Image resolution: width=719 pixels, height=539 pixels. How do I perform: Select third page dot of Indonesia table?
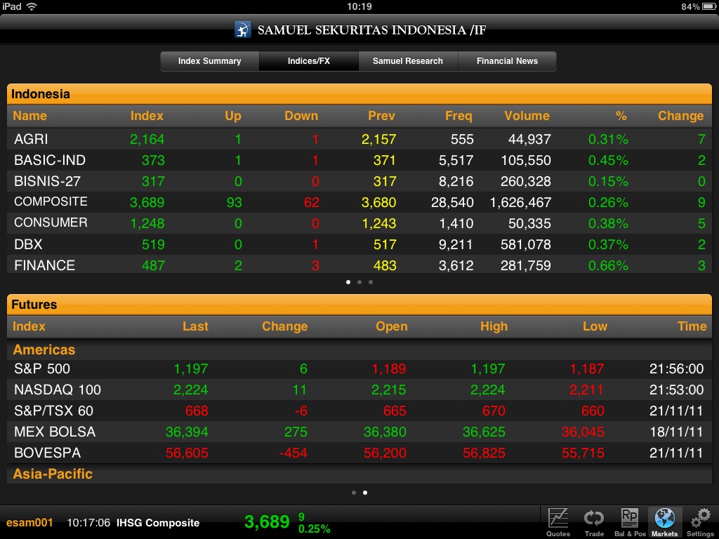point(371,282)
